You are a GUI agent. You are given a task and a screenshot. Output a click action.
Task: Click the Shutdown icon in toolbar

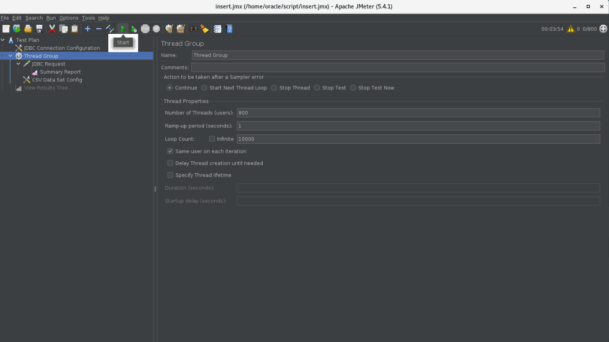[156, 29]
